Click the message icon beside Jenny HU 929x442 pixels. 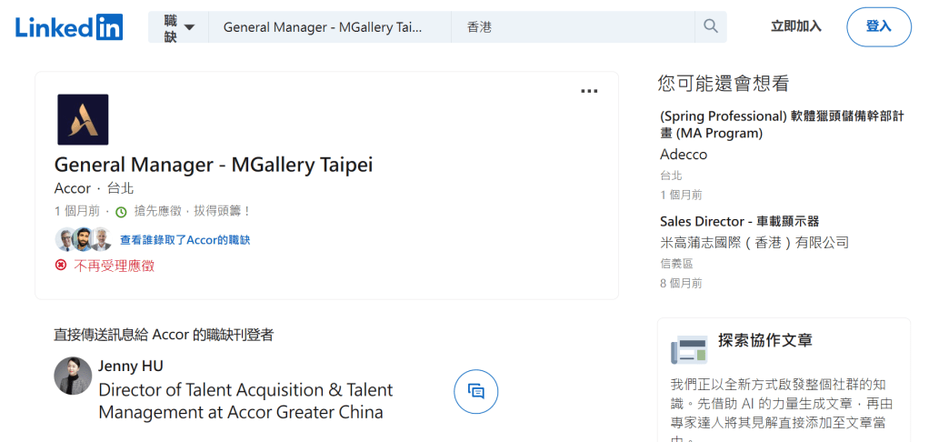[475, 391]
